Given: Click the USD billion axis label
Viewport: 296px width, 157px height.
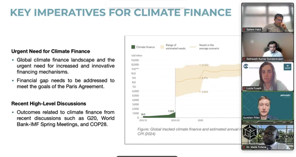Looking at the screenshot, I should click(x=137, y=56).
